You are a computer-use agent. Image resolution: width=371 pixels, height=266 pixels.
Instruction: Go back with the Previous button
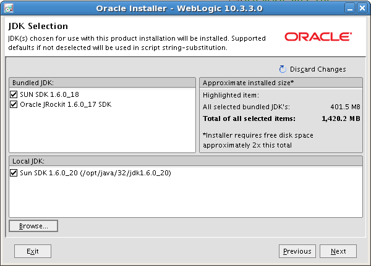pyautogui.click(x=297, y=251)
